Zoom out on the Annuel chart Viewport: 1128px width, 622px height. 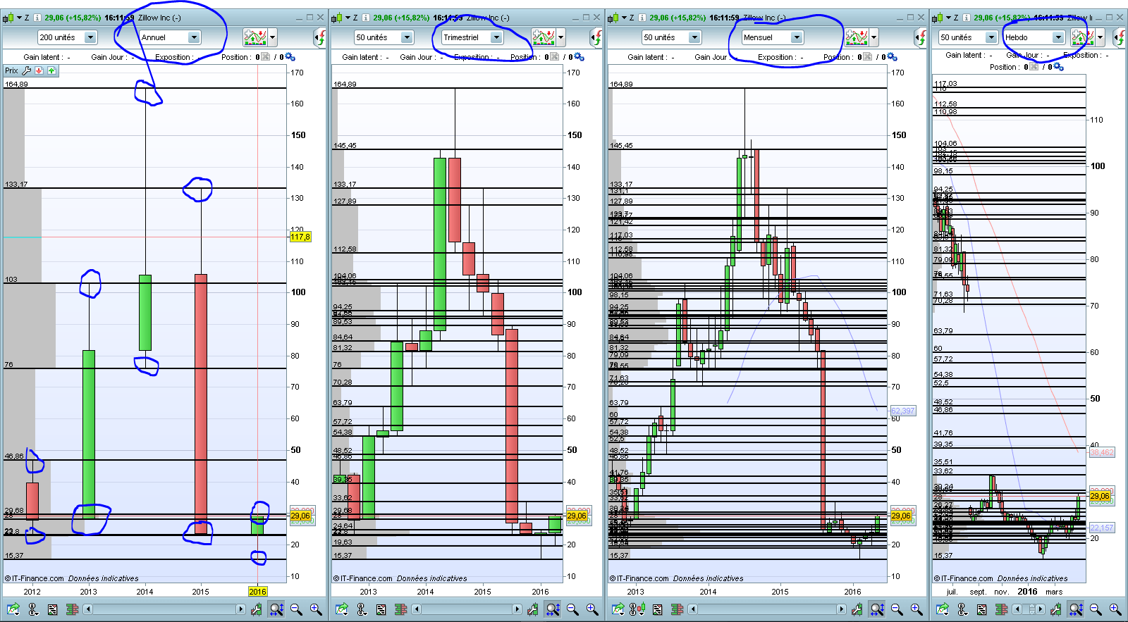296,609
